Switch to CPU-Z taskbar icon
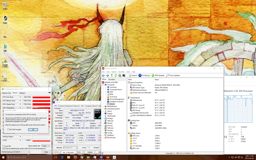The height and width of the screenshot is (160, 256). [101, 157]
